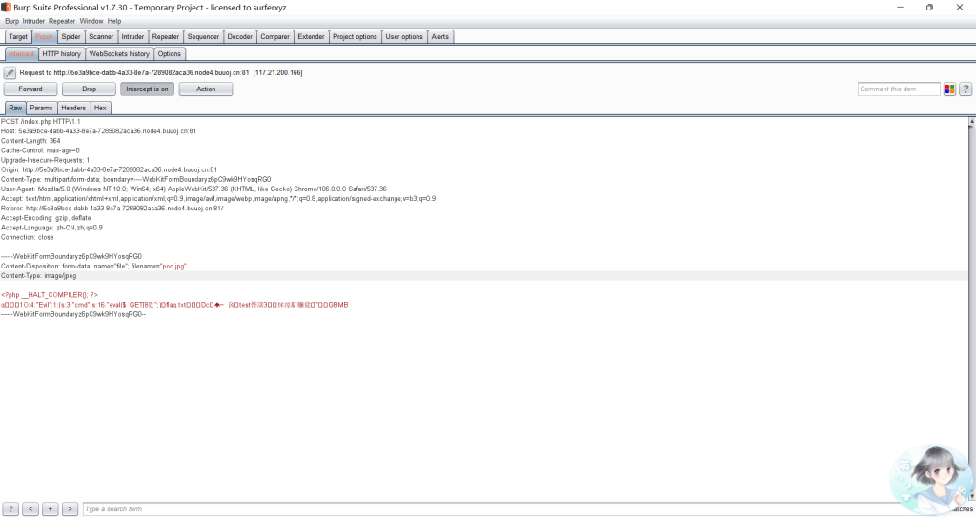976x517 pixels.
Task: Go to previous search match arrow
Action: coord(30,509)
